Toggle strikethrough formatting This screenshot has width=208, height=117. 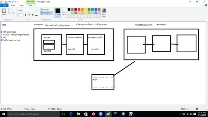coord(36,15)
